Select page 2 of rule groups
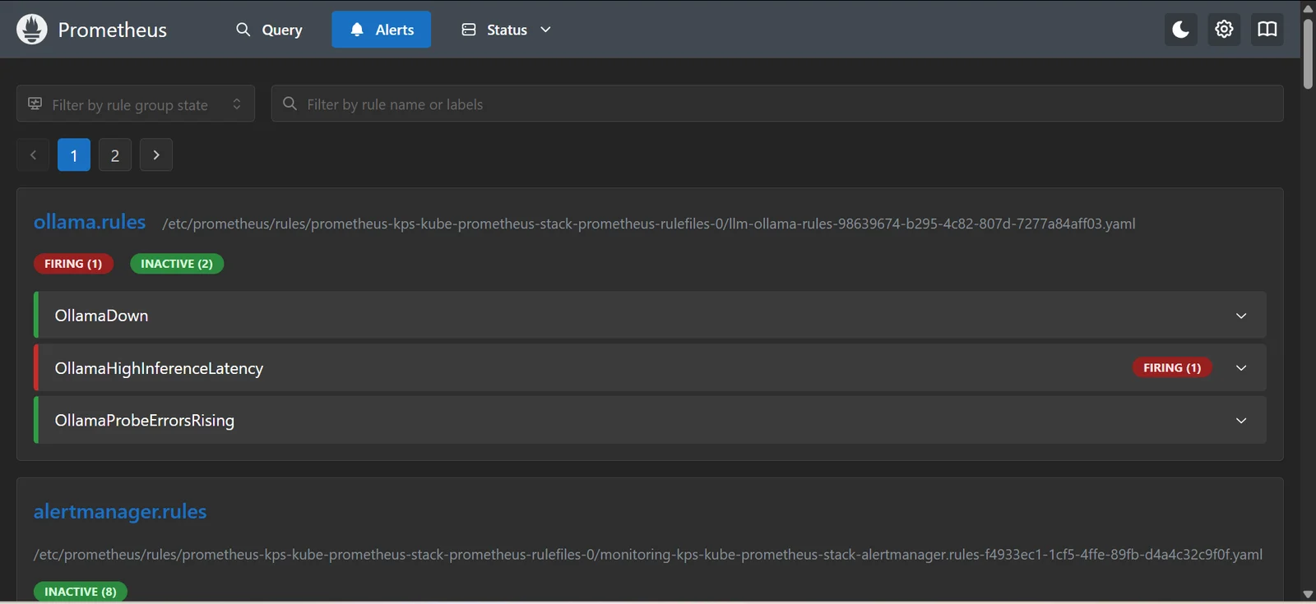Screen dimensions: 1316x604 (115, 155)
